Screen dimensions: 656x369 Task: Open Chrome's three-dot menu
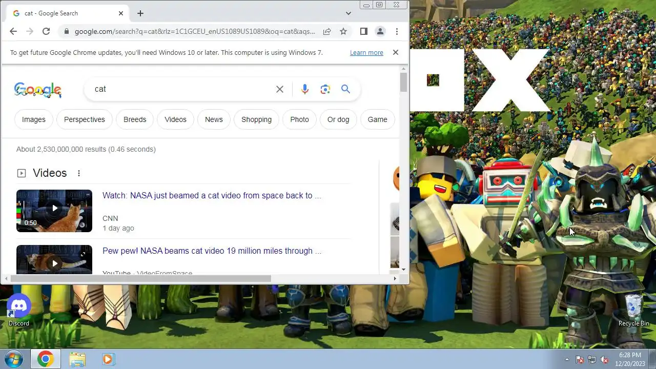click(397, 31)
